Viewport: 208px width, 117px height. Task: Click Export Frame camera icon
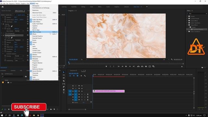(x=146, y=66)
